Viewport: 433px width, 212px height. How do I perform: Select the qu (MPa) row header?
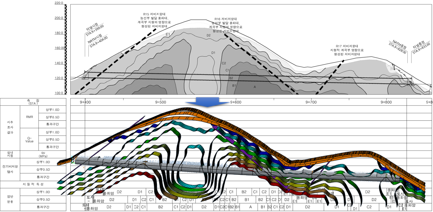[43, 154]
